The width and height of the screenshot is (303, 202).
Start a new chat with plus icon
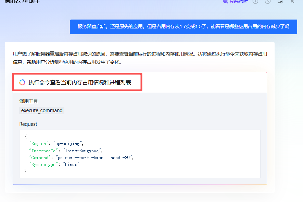[255, 1]
